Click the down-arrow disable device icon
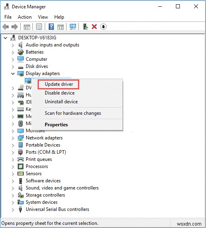 [x=103, y=27]
